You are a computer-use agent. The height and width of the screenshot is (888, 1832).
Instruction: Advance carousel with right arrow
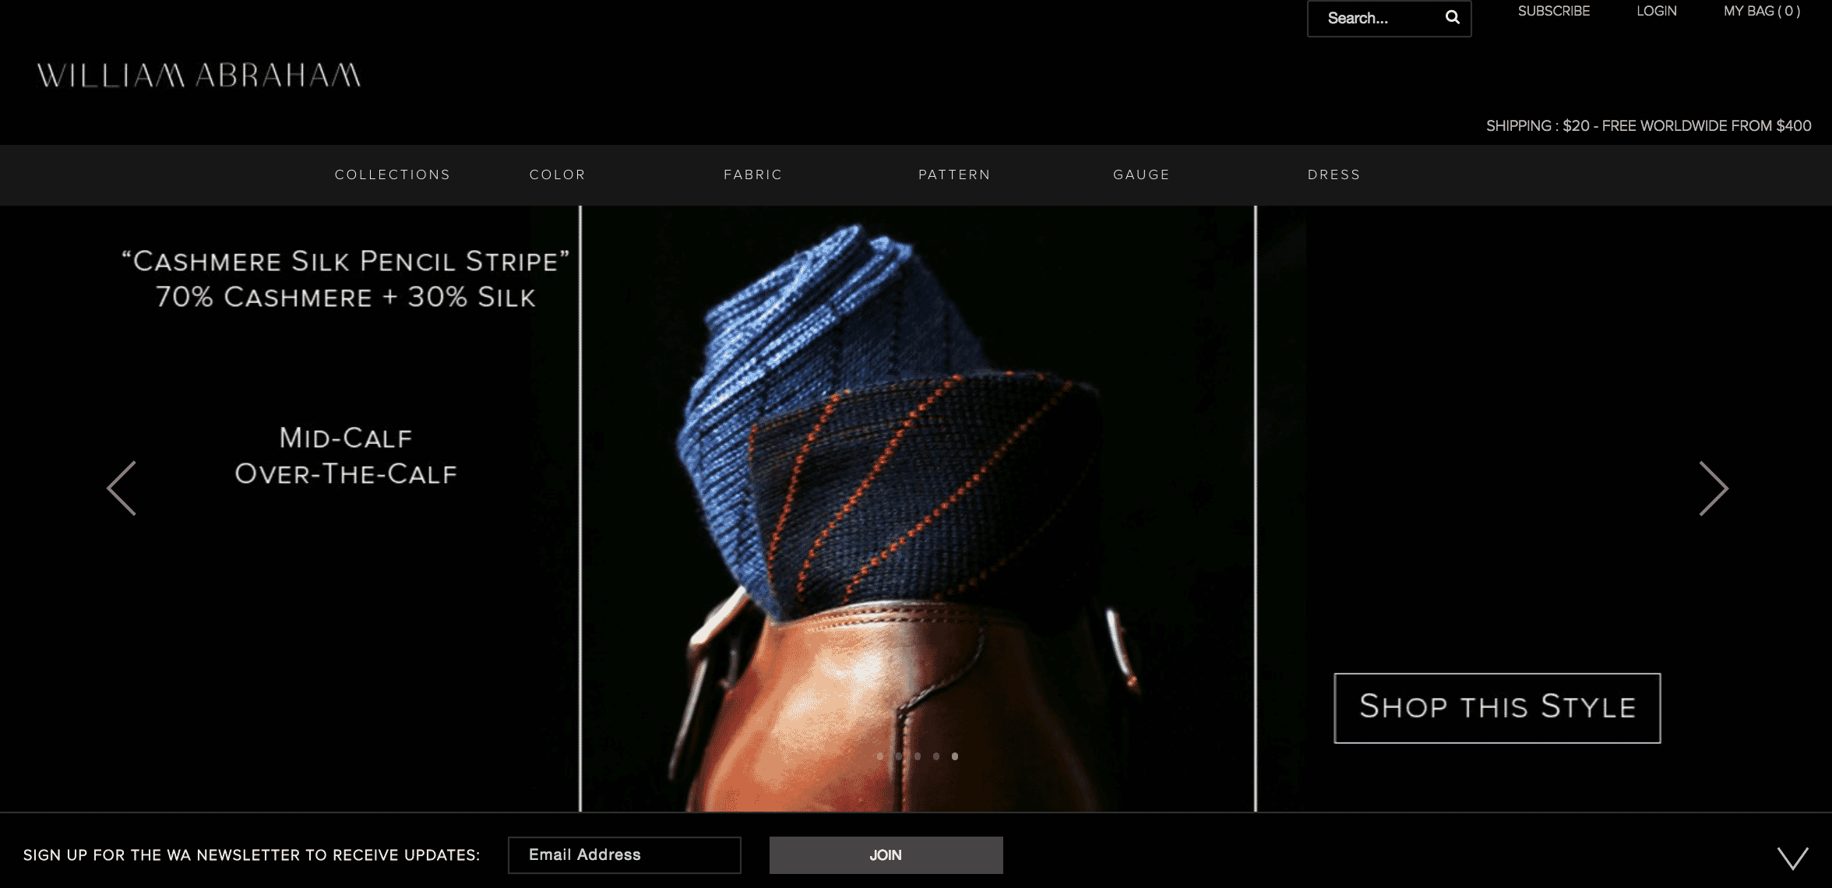click(1713, 488)
